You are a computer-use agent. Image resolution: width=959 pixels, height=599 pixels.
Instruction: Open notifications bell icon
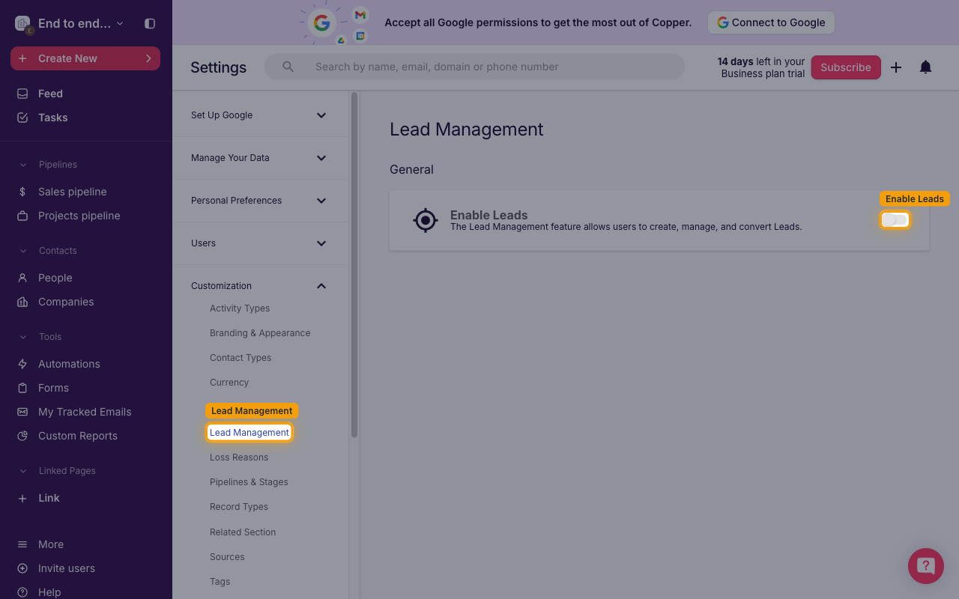926,67
